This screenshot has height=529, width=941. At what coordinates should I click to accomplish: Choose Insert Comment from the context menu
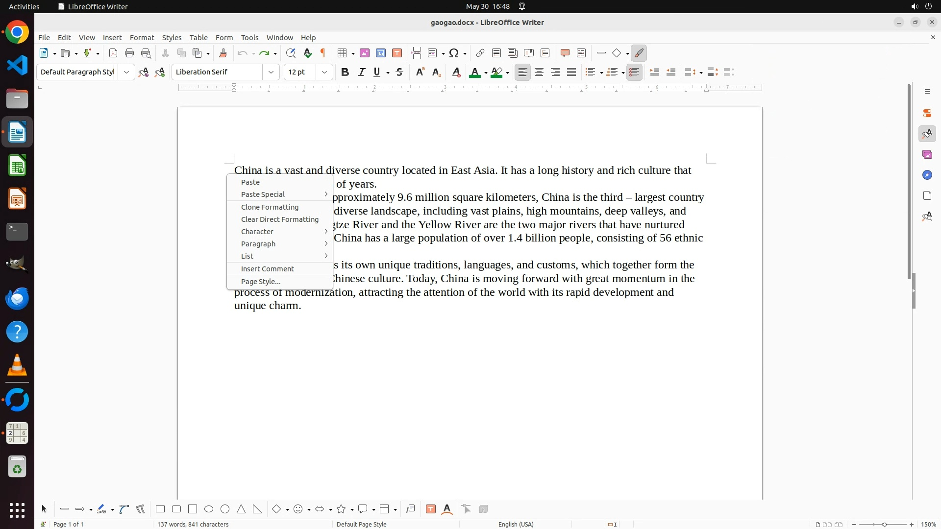tap(267, 269)
